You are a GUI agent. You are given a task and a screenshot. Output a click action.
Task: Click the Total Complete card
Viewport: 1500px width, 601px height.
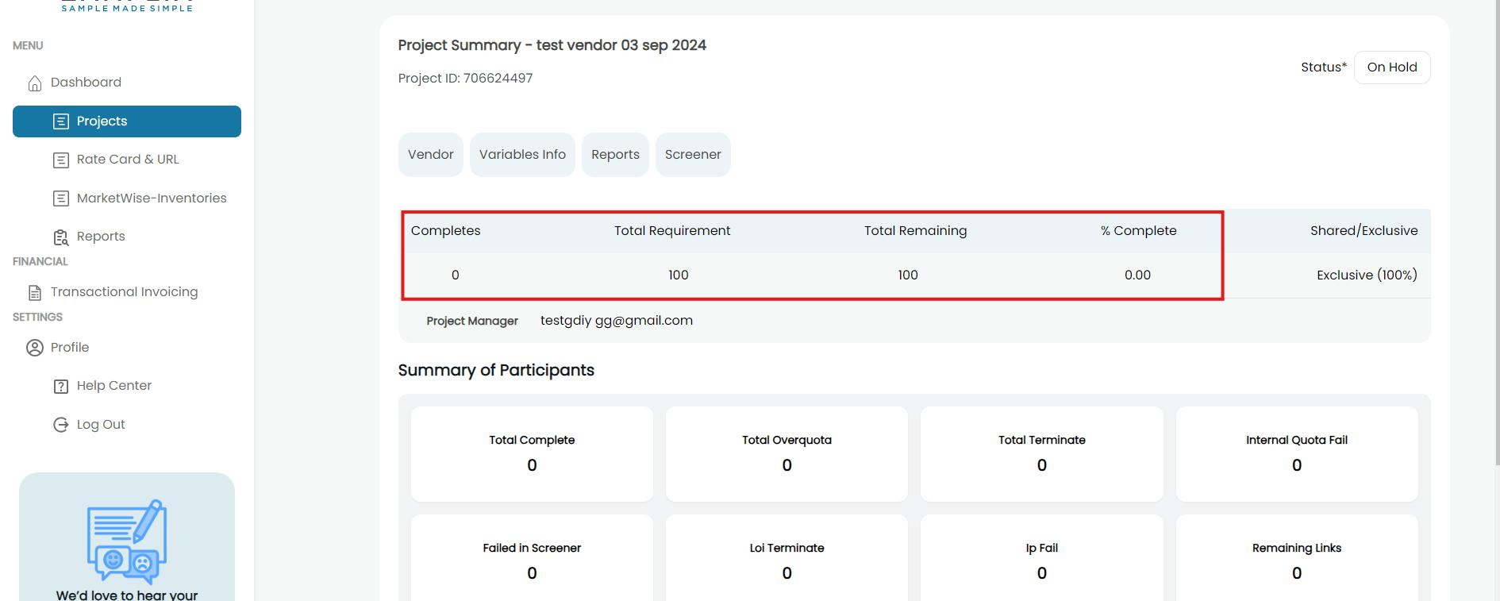(x=532, y=454)
